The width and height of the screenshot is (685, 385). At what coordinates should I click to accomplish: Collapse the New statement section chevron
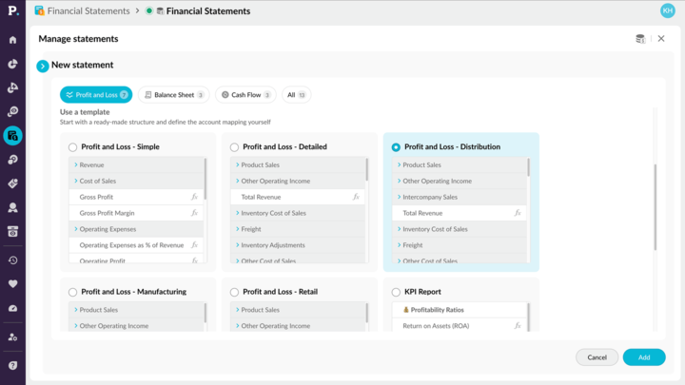[x=43, y=66]
